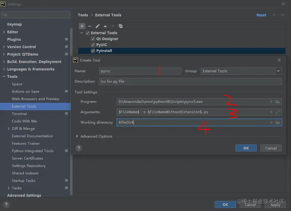The width and height of the screenshot is (291, 211).
Task: Select Web Browsers and Preview
Action: pyautogui.click(x=35, y=99)
